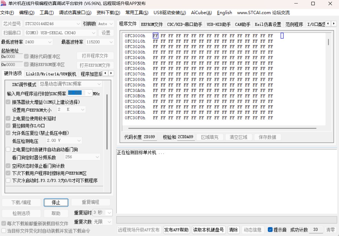Screen dimensions: 339x236
Task: Open www.STCAI.com 论坛交流 link
Action: pyautogui.click(x=263, y=13)
